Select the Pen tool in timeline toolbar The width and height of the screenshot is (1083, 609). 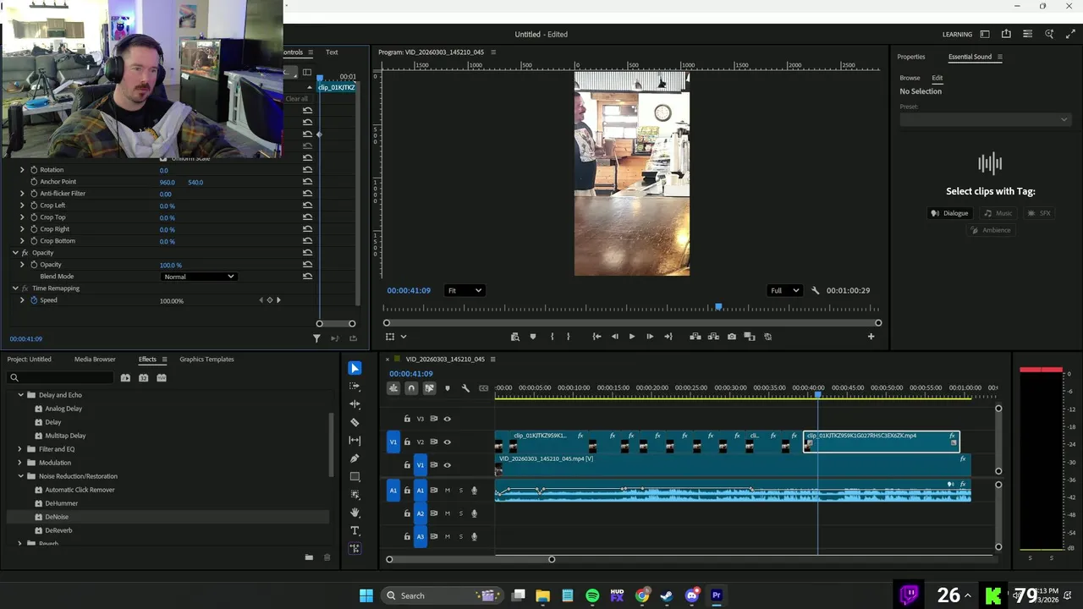[x=355, y=458]
